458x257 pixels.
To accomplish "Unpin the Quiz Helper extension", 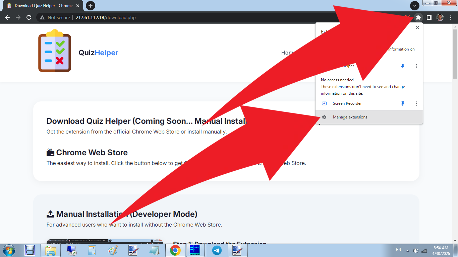I will pos(403,66).
